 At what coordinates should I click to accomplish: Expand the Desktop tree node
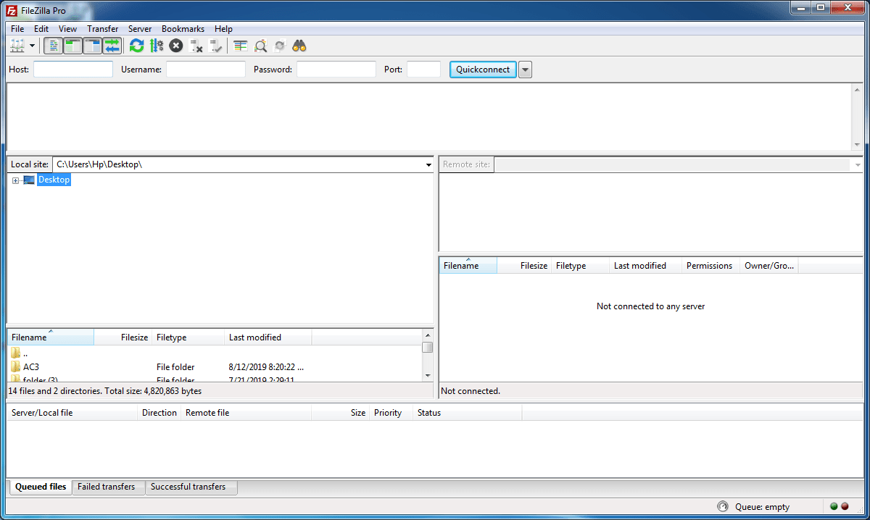[15, 180]
